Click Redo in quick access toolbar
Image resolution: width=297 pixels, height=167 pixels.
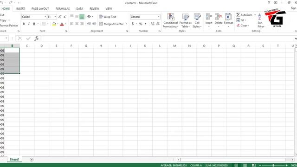11,3
